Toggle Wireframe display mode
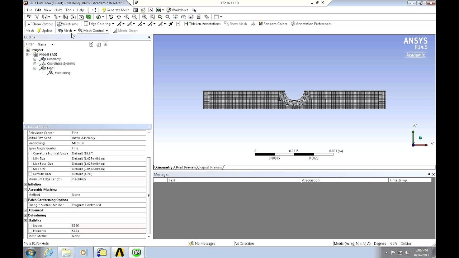The width and height of the screenshot is (459, 258). coord(67,24)
